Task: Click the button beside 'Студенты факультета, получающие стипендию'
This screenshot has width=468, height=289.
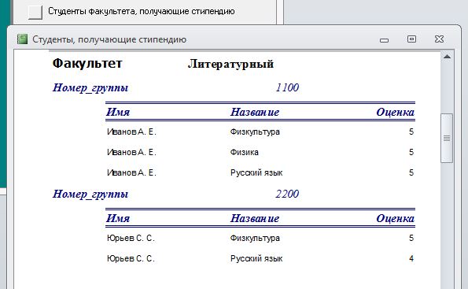Action: point(35,13)
